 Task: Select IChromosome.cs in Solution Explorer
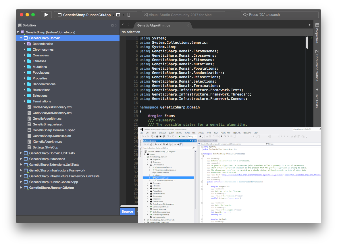pos(168,178)
